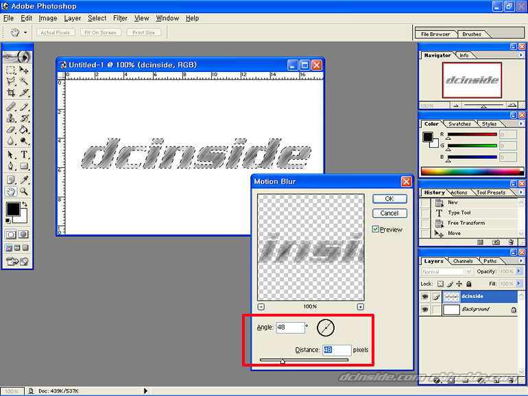
Task: Select the Burn tool
Action: pyautogui.click(x=23, y=140)
